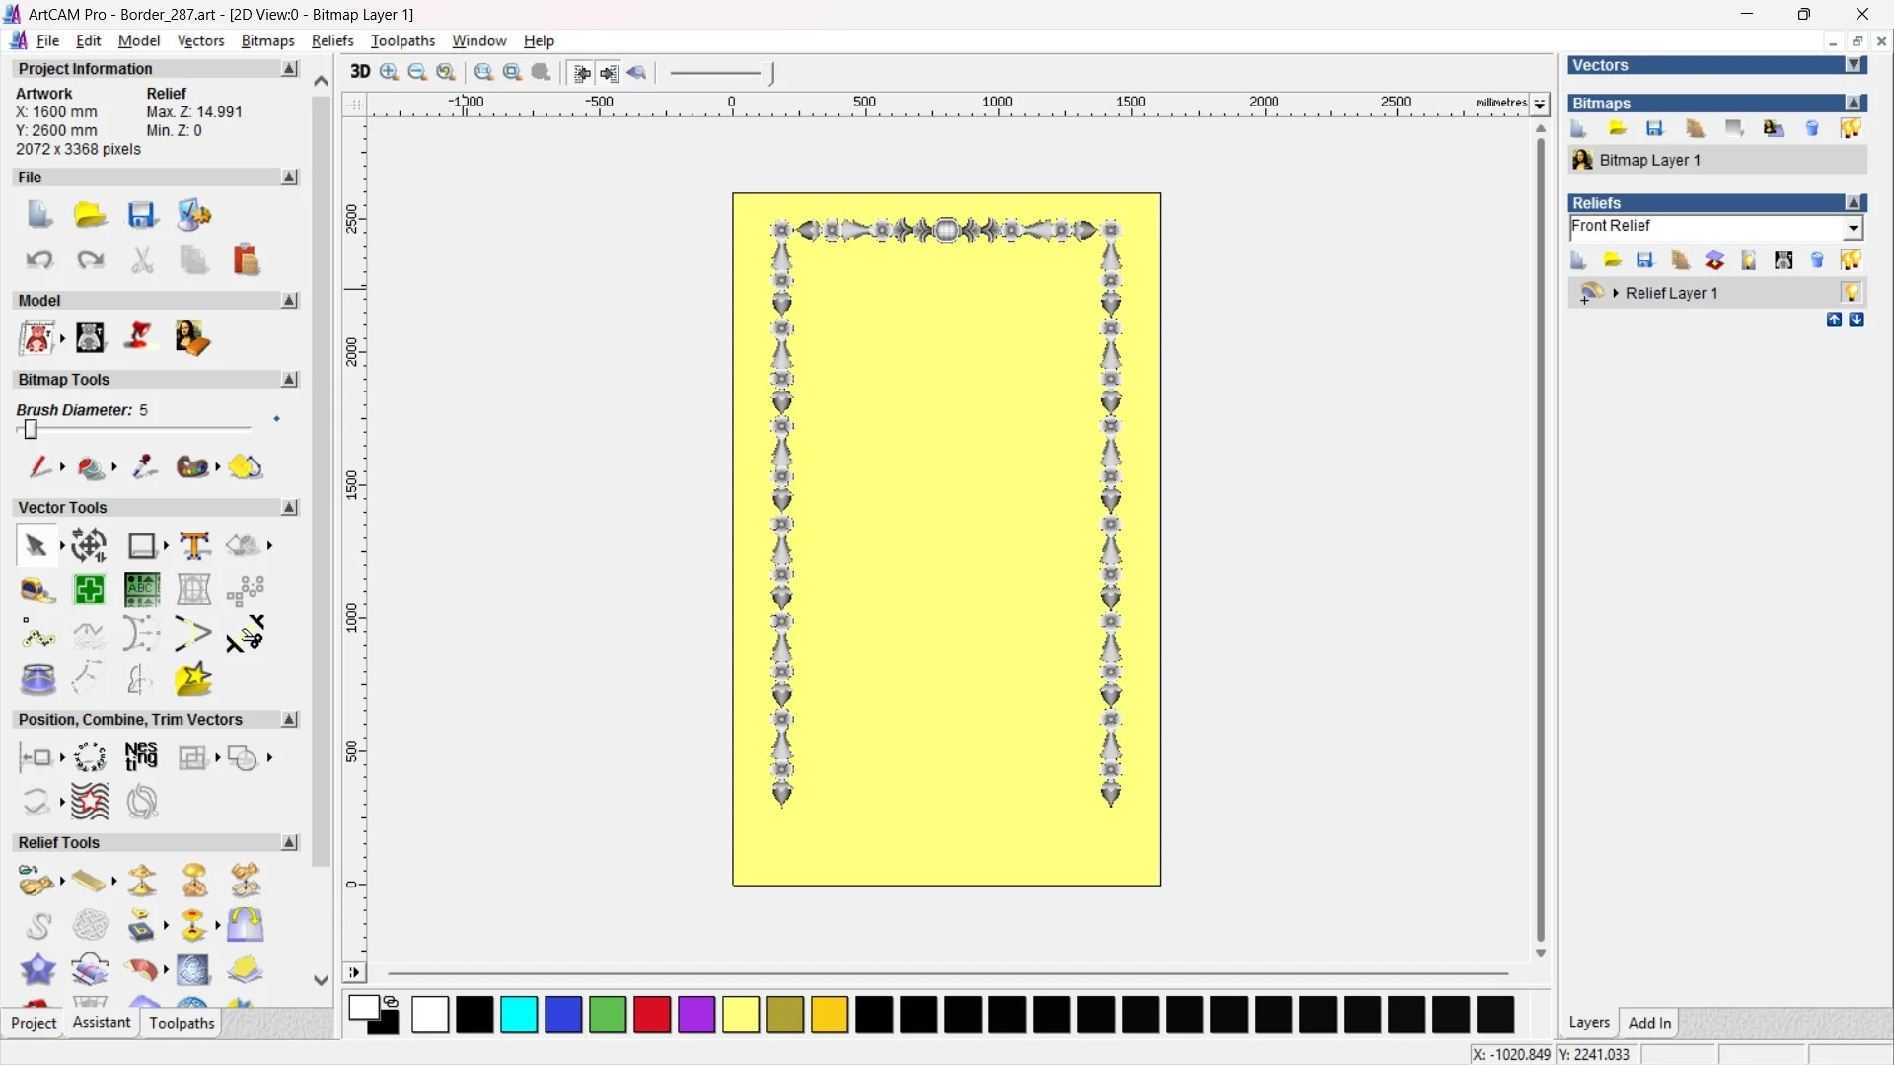Click the Layers button at bottom right
This screenshot has height=1065, width=1894.
(x=1589, y=1023)
